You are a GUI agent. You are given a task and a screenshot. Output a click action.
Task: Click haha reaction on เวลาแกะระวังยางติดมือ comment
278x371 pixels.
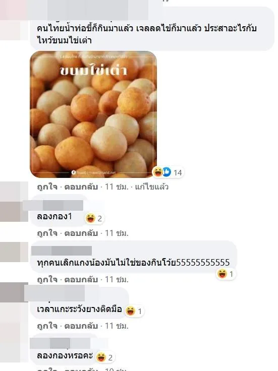point(134,311)
